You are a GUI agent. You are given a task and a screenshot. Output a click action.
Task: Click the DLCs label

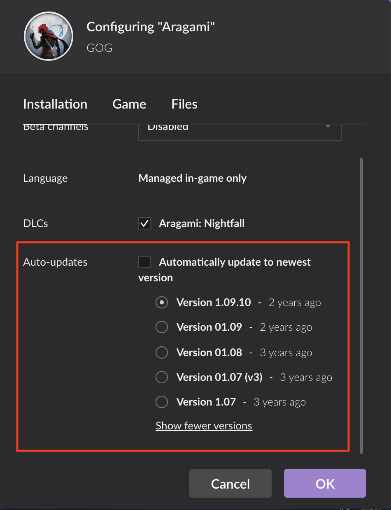36,223
